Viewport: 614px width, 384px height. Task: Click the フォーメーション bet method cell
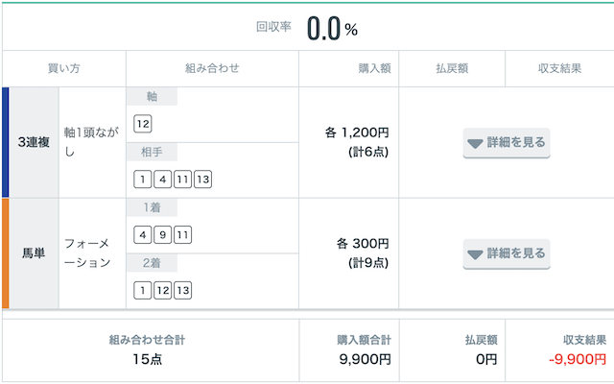pos(92,253)
